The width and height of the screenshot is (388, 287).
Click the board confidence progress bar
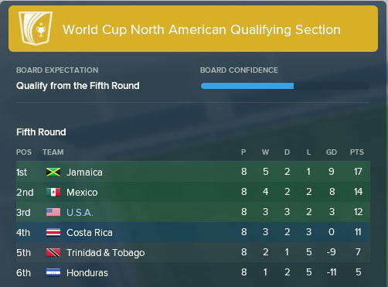(284, 86)
